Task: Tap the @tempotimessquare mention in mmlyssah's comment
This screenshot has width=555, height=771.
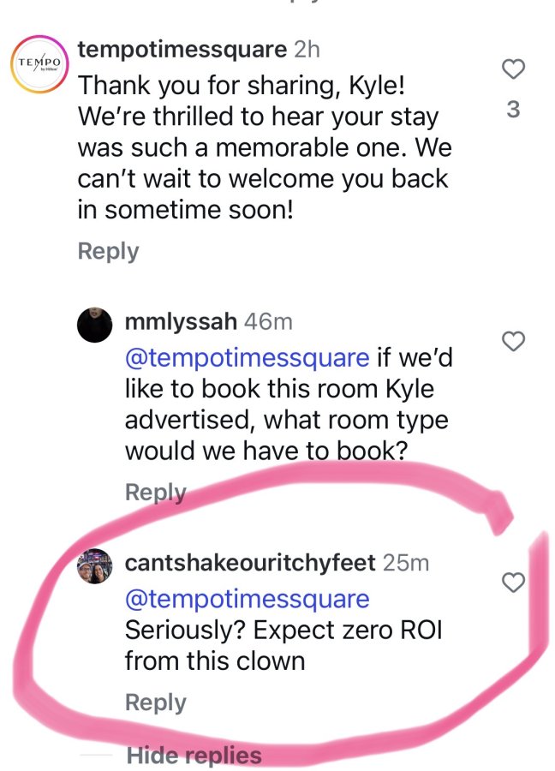Action: [248, 357]
